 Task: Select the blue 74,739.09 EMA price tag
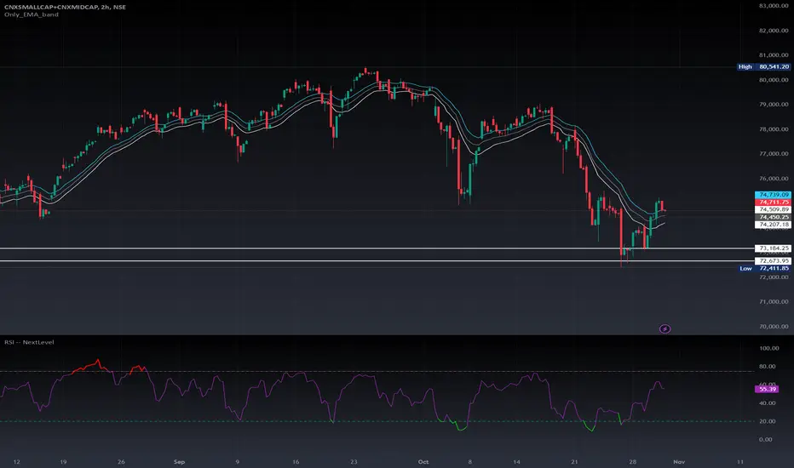coord(773,195)
